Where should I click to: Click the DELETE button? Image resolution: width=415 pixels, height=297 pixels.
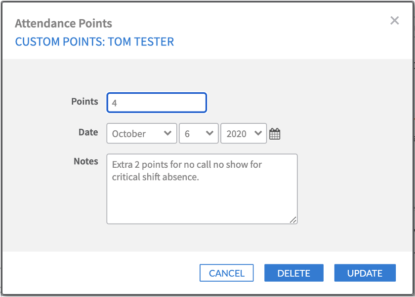click(294, 273)
